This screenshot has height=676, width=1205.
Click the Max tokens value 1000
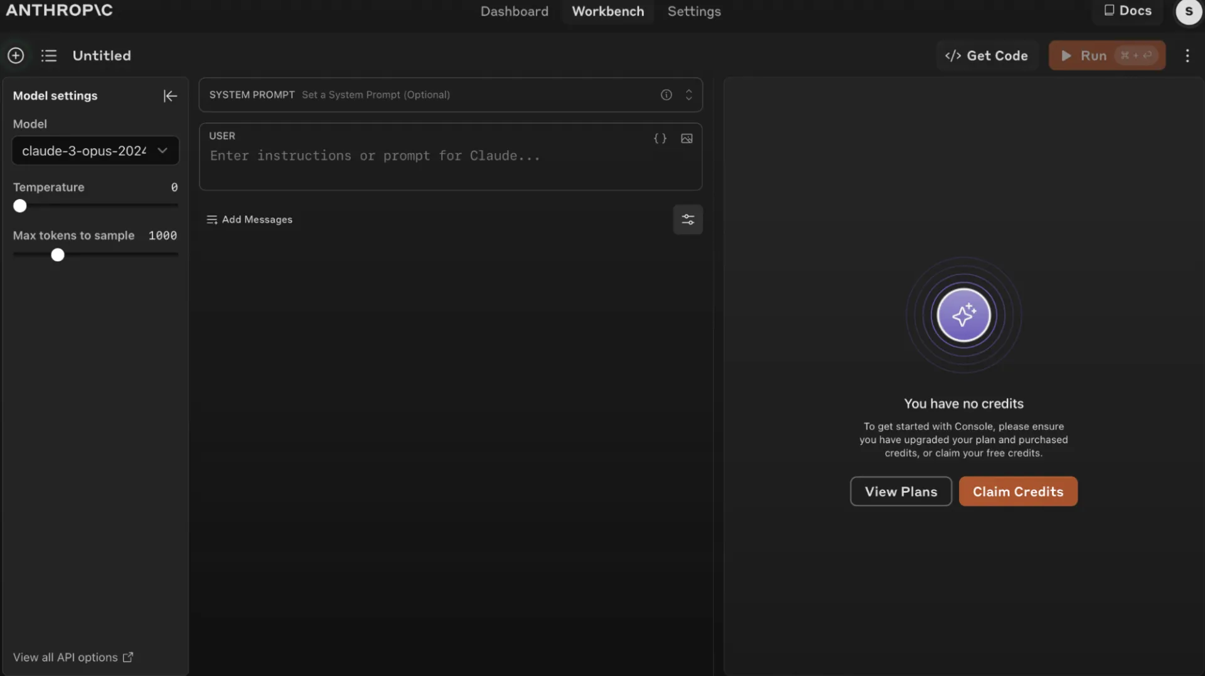163,235
